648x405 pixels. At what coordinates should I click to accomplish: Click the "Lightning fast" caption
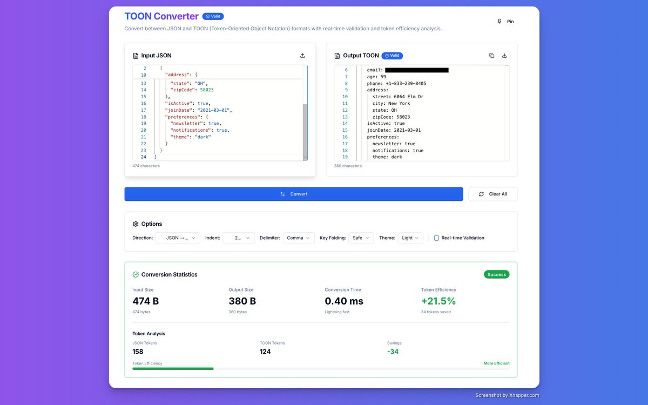point(337,312)
